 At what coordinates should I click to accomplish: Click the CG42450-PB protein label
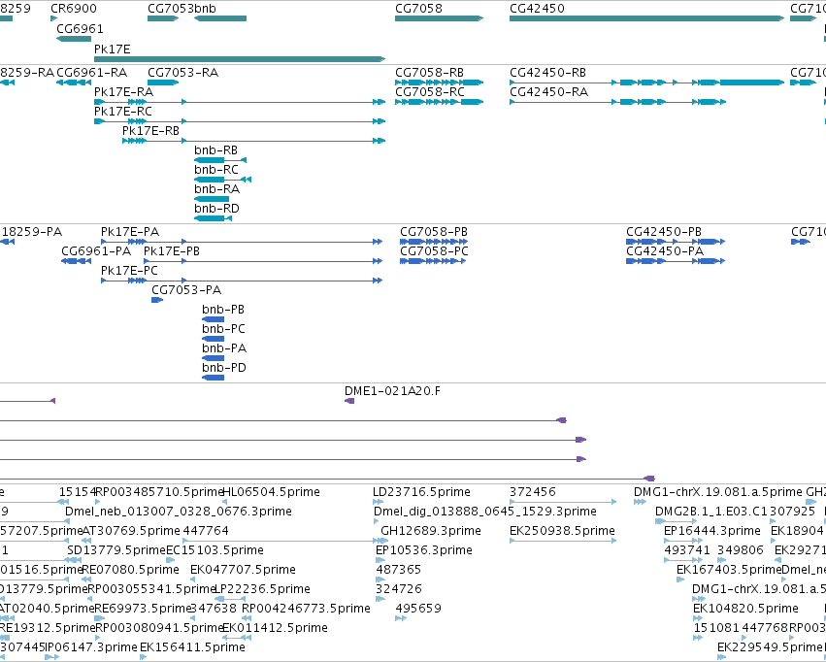664,232
